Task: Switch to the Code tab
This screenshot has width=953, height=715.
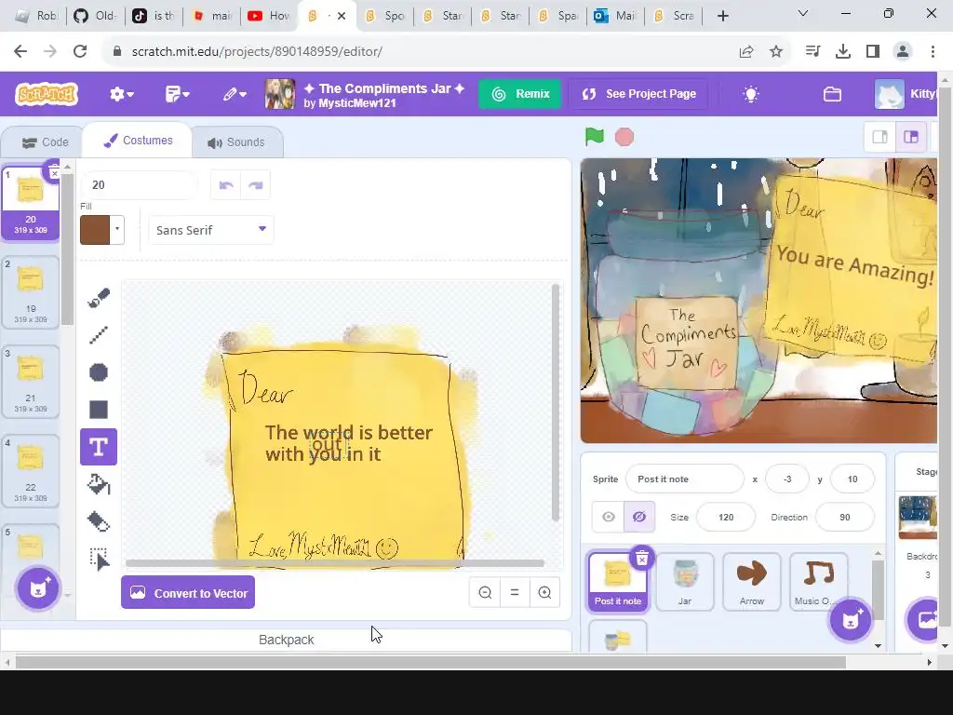Action: pyautogui.click(x=45, y=142)
